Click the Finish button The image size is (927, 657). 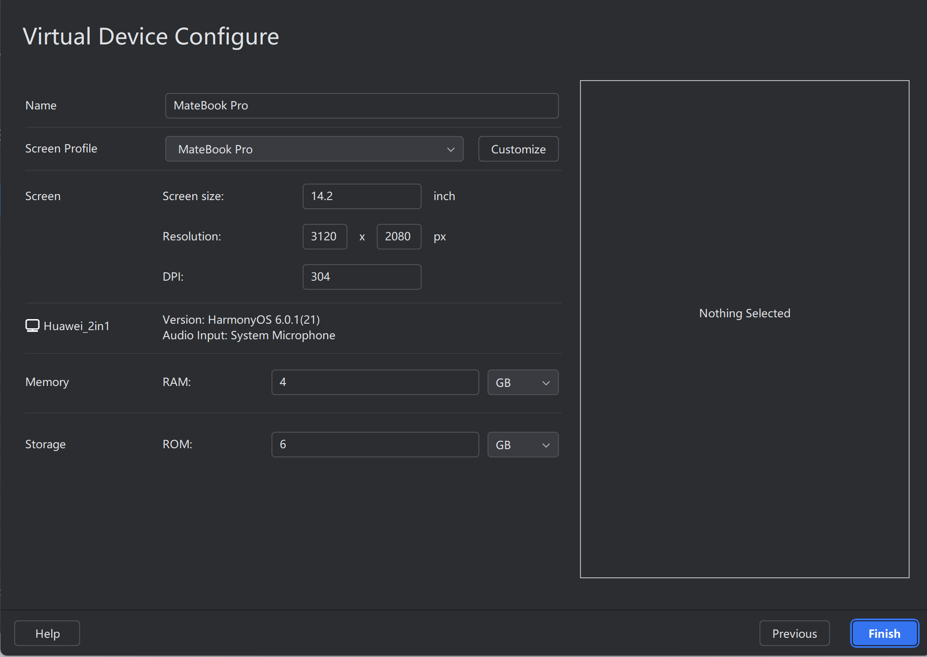coord(884,634)
